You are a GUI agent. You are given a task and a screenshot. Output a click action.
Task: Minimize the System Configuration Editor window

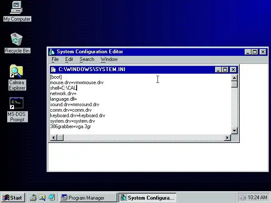click(x=248, y=52)
